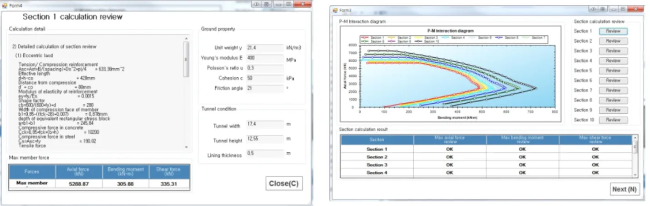Click the Section column header in Form3
This screenshot has width=650, height=206.
377,140
